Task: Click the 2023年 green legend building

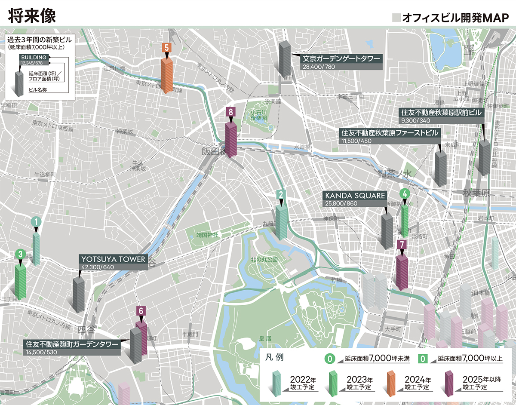Action: click(x=333, y=383)
